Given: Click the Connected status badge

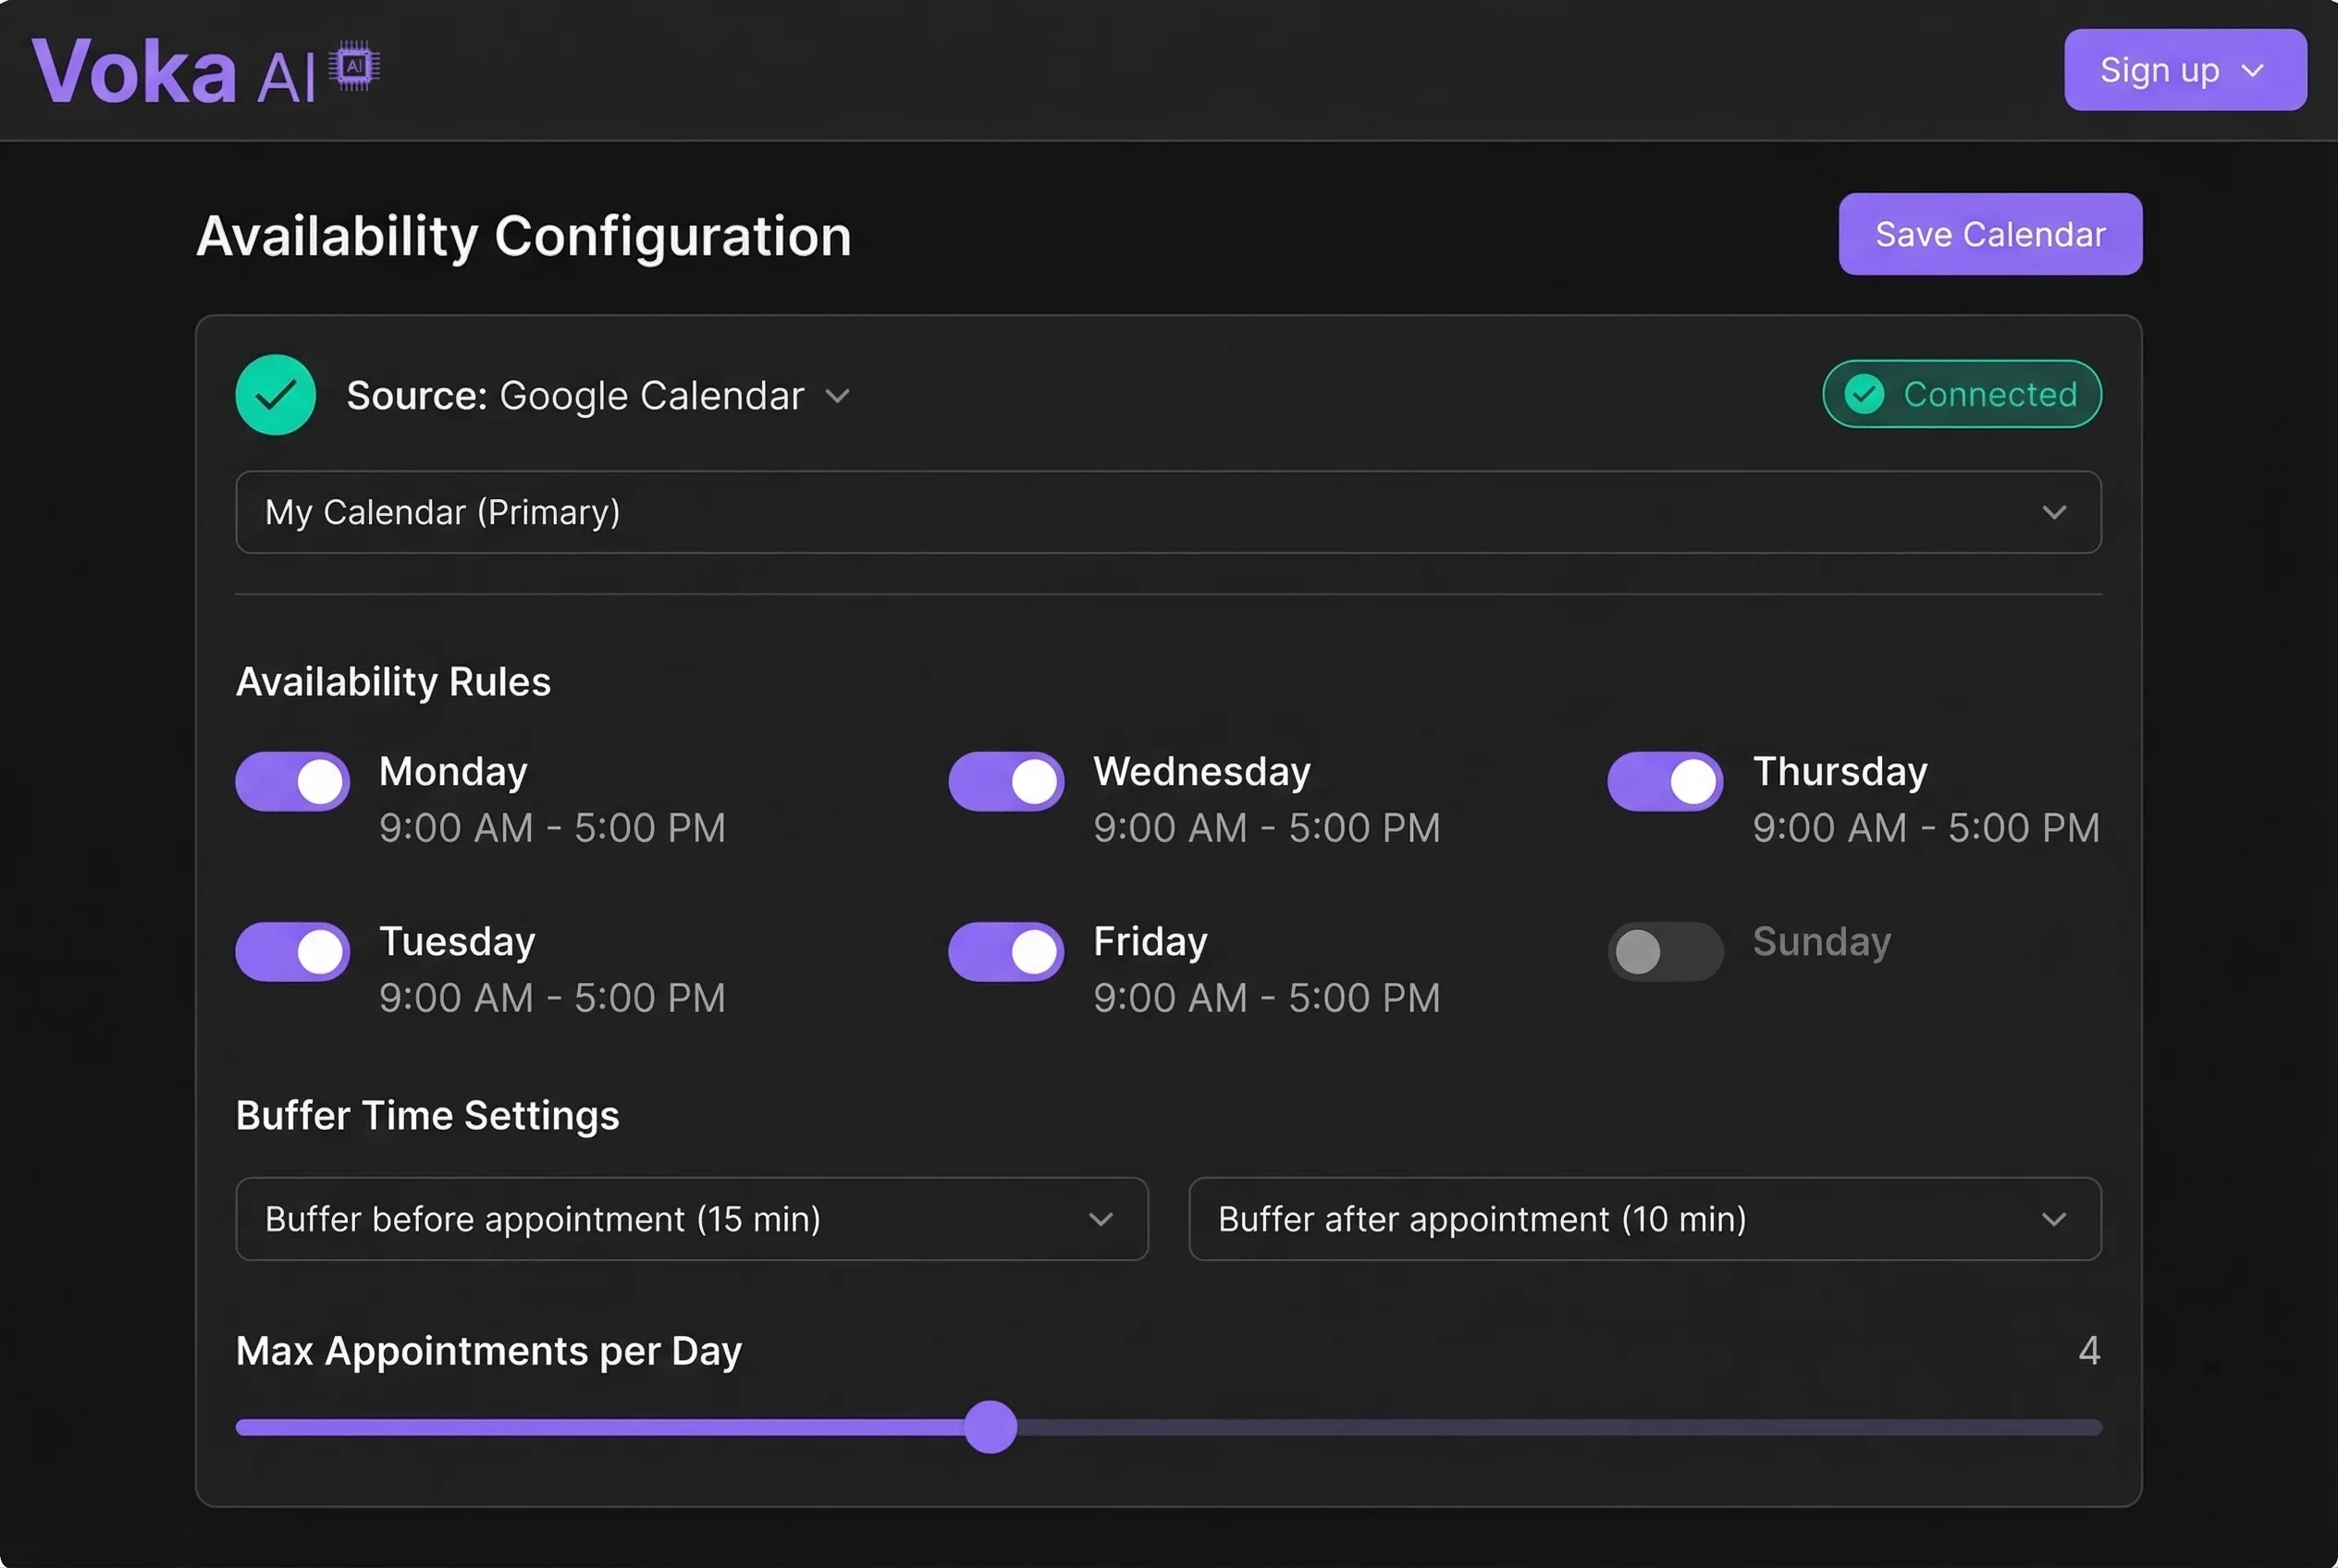Looking at the screenshot, I should [1961, 394].
